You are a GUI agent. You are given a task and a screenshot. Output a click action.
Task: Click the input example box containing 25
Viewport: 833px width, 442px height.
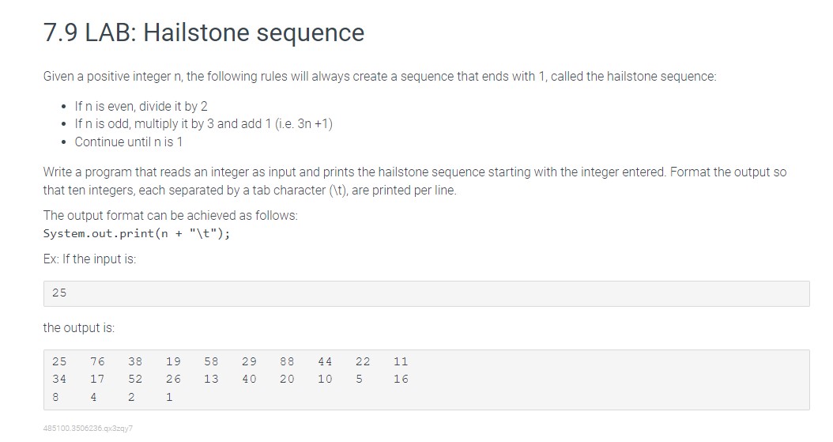[x=426, y=293]
